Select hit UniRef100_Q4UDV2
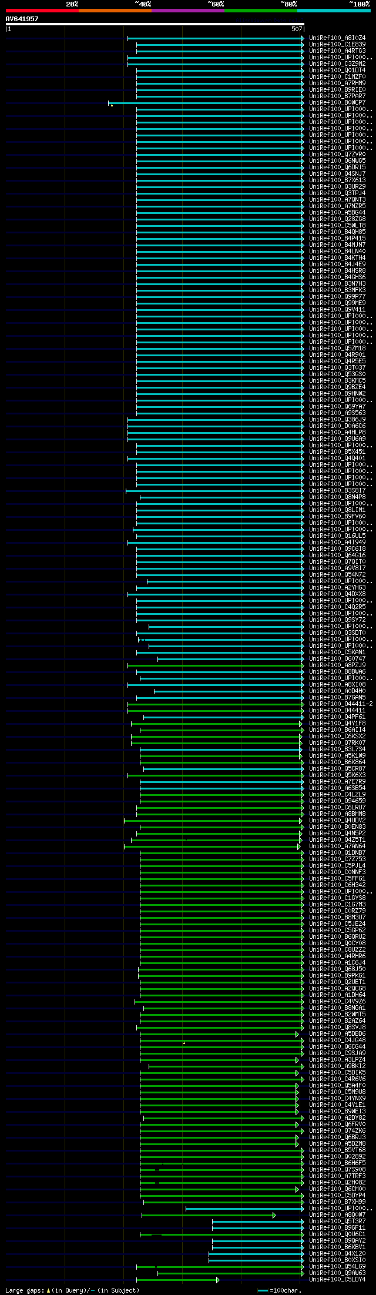Viewport: 376px width, 1295px height. coord(337,821)
